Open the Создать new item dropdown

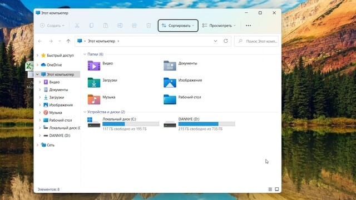(52, 26)
